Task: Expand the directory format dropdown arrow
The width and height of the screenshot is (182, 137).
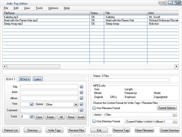Action: pyautogui.click(x=175, y=122)
